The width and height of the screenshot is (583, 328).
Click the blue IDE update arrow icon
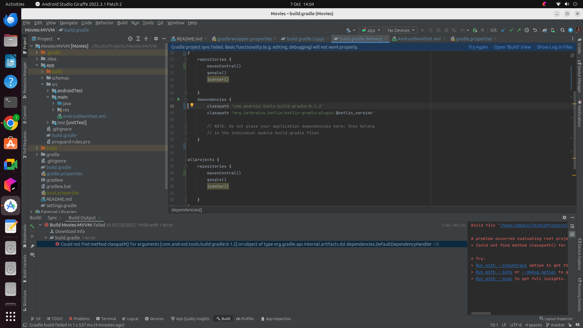pyautogui.click(x=571, y=30)
